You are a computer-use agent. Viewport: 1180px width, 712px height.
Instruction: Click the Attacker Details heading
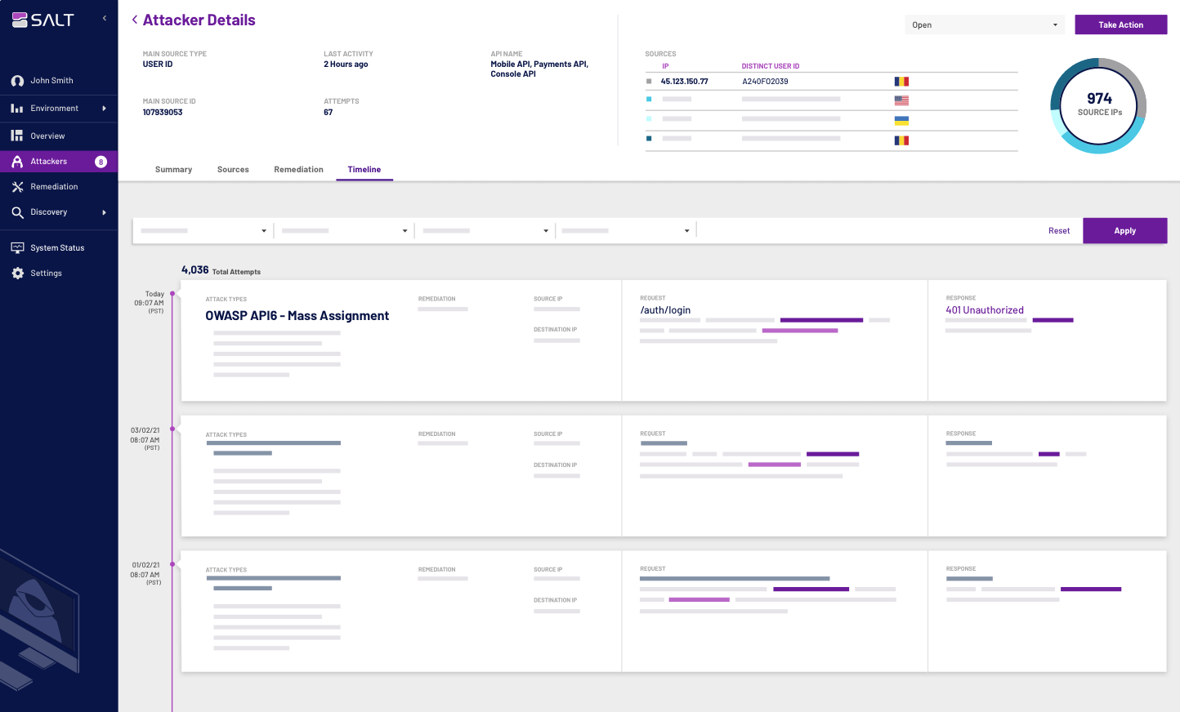(199, 20)
